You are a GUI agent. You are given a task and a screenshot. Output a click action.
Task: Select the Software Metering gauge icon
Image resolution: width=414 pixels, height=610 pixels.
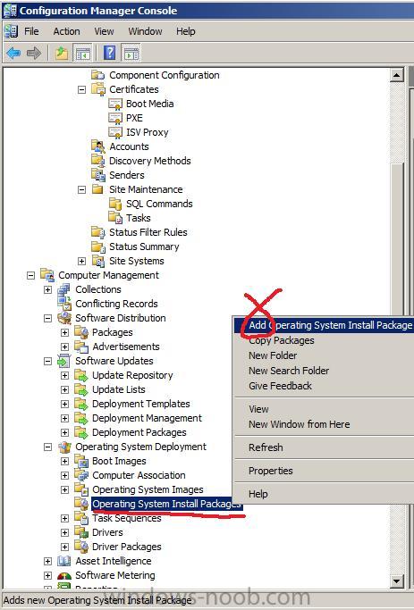[63, 575]
